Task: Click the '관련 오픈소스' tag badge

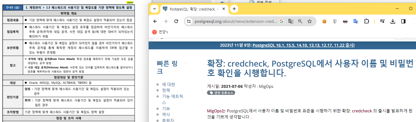Action: [x=221, y=93]
